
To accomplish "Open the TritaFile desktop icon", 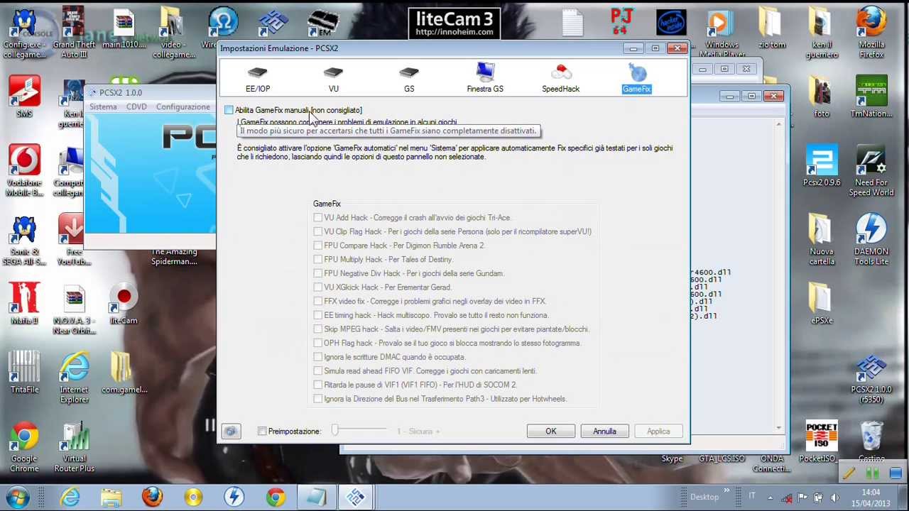I will coord(24,373).
